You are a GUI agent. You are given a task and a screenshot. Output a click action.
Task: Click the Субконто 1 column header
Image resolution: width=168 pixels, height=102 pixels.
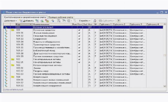[x=106, y=24]
